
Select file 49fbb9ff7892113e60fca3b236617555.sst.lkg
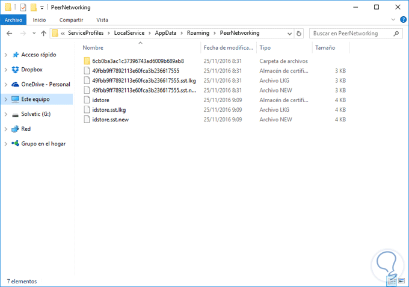(x=144, y=80)
